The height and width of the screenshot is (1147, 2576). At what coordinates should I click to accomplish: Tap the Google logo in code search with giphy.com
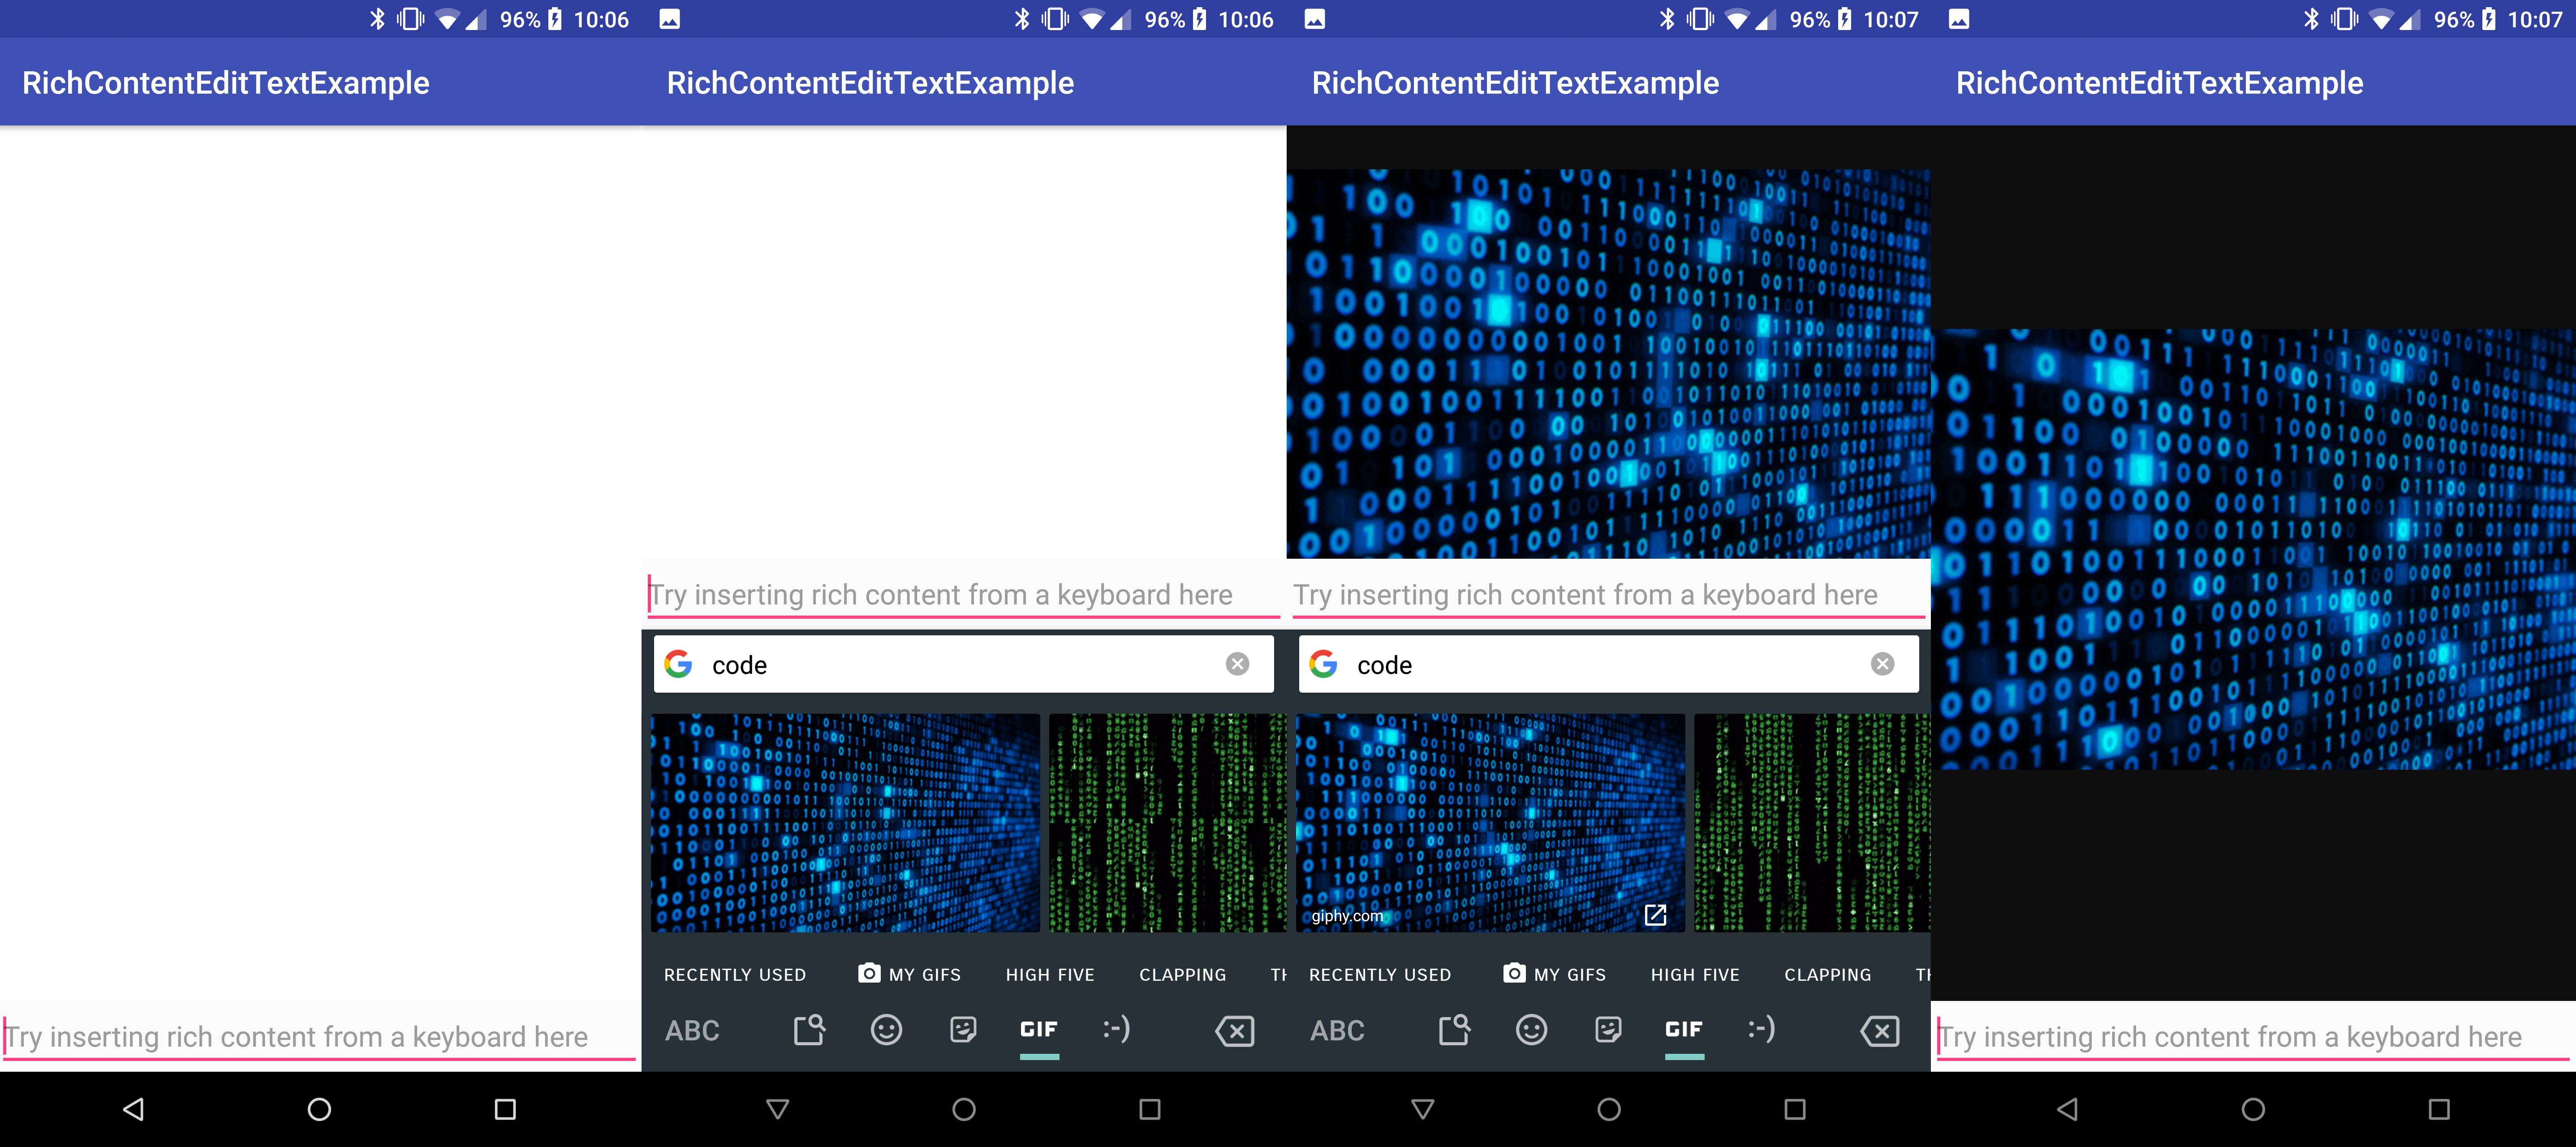coord(1323,664)
